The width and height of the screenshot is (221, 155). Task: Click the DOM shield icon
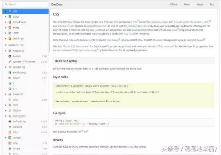point(10,17)
